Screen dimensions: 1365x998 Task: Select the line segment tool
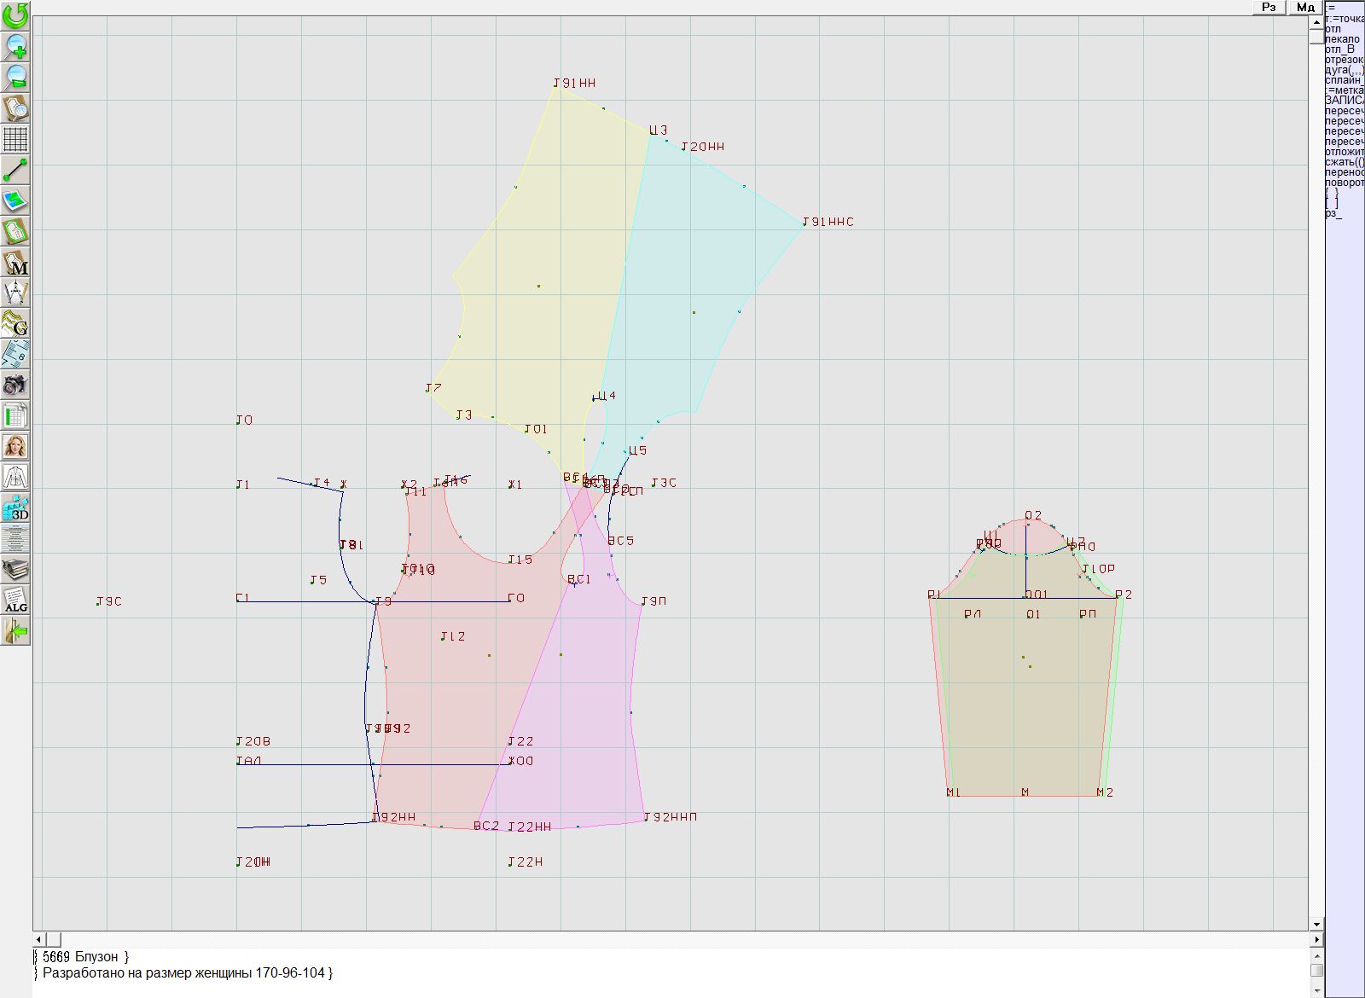click(15, 170)
